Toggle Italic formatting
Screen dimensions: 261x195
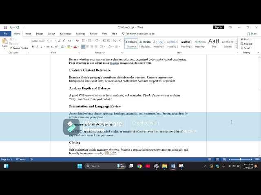[37, 47]
